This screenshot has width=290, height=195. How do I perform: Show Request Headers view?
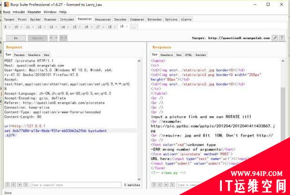point(34,55)
